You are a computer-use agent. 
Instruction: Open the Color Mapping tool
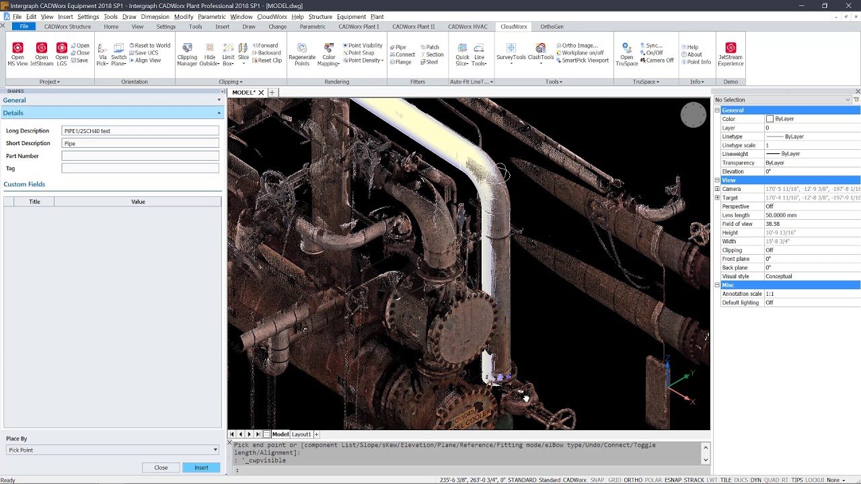coord(328,54)
